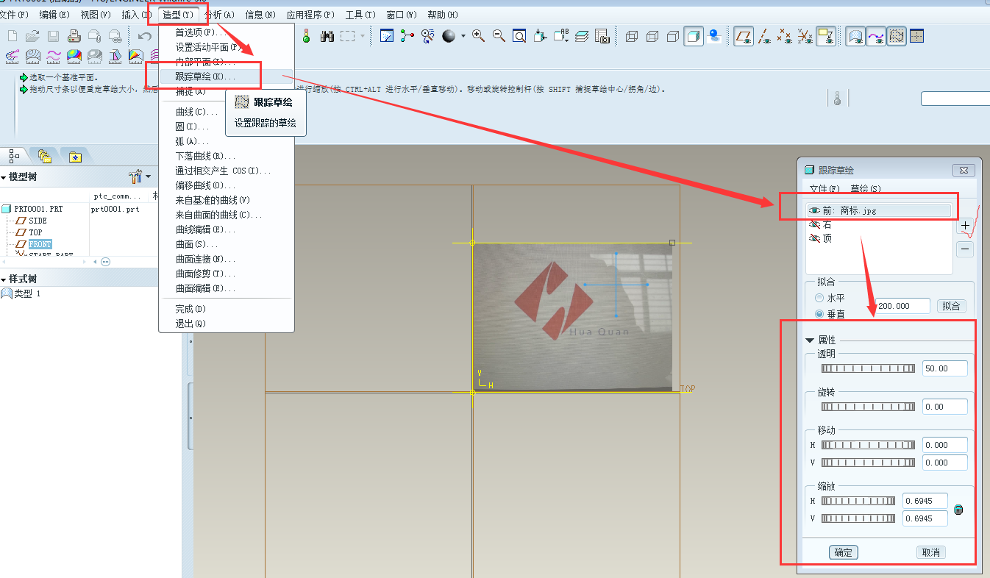The width and height of the screenshot is (990, 578).
Task: Click the Zoom Out magnifier
Action: click(x=499, y=36)
